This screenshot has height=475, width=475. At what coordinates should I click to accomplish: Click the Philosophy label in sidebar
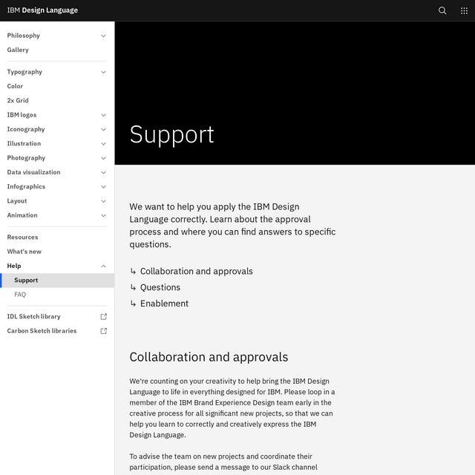pos(23,36)
